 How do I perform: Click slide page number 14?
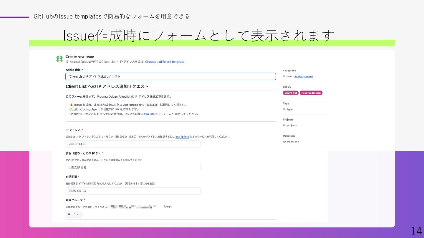(416, 231)
